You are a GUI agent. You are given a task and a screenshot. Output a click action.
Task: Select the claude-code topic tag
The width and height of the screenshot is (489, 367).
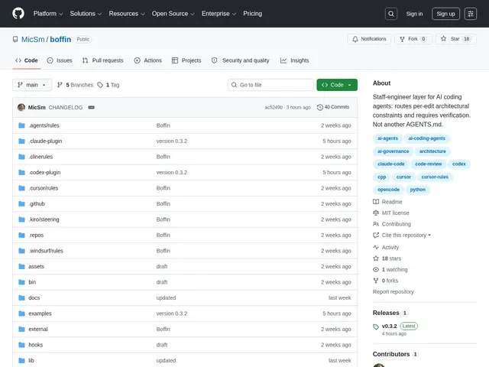(390, 164)
